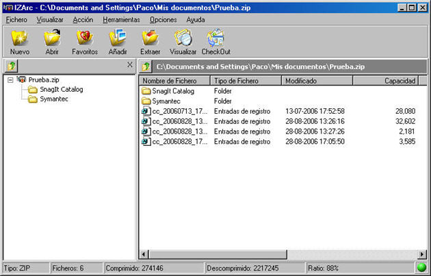
Task: Select SnagIt Catalog folder in file list
Action: tap(173, 91)
